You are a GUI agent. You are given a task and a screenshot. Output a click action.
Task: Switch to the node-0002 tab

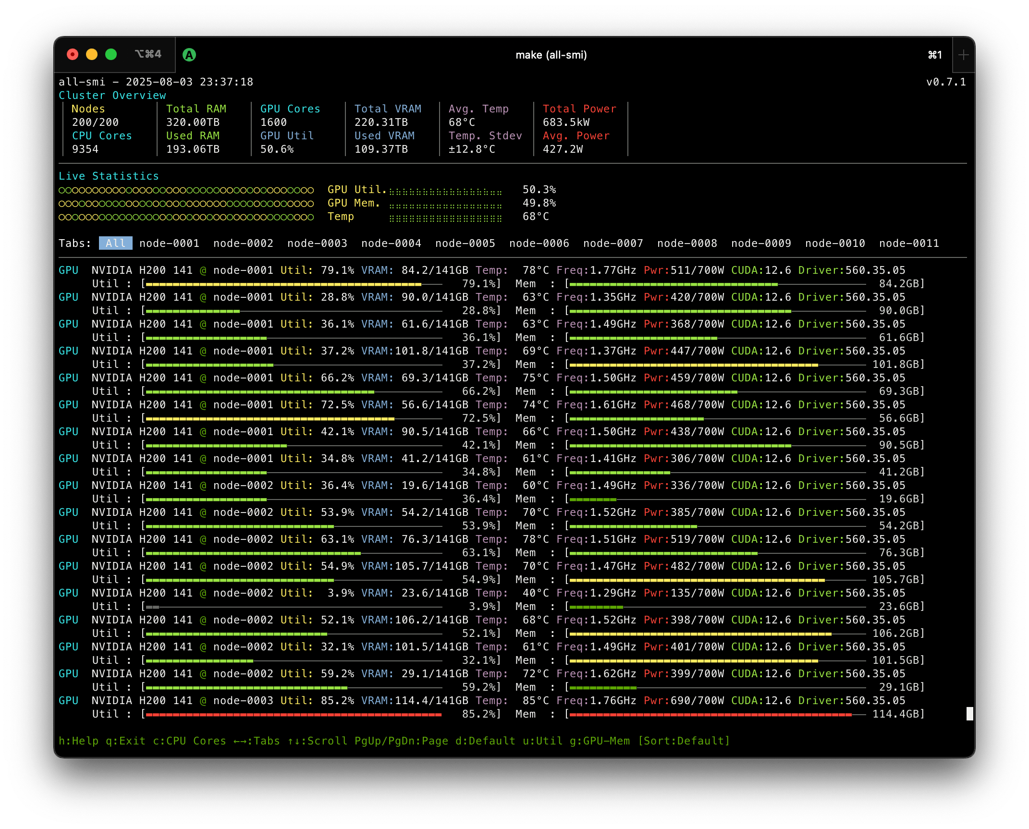pyautogui.click(x=244, y=243)
